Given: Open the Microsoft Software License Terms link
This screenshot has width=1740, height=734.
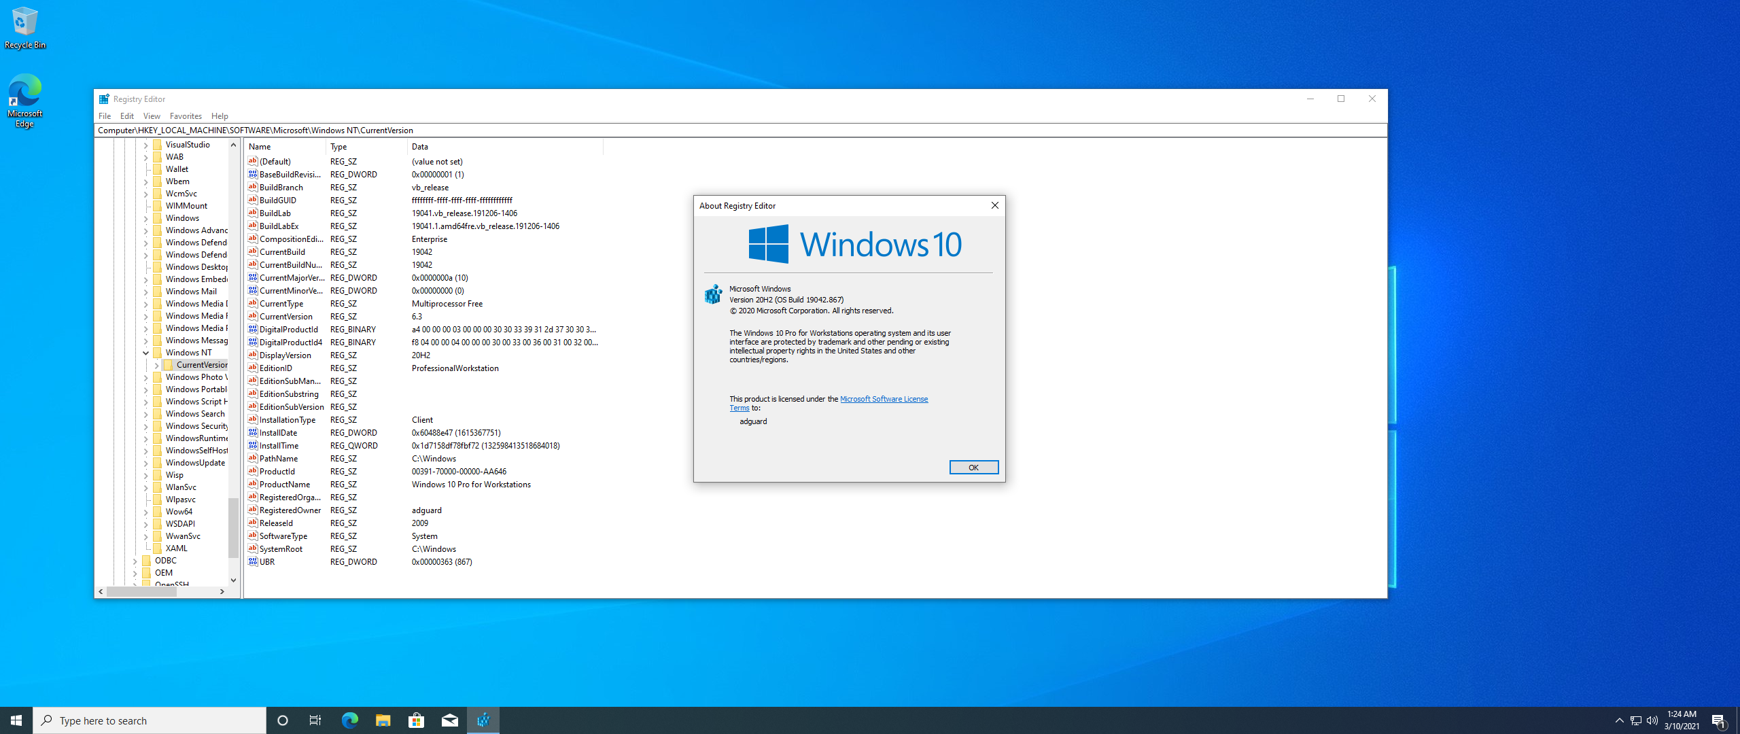Looking at the screenshot, I should [884, 399].
